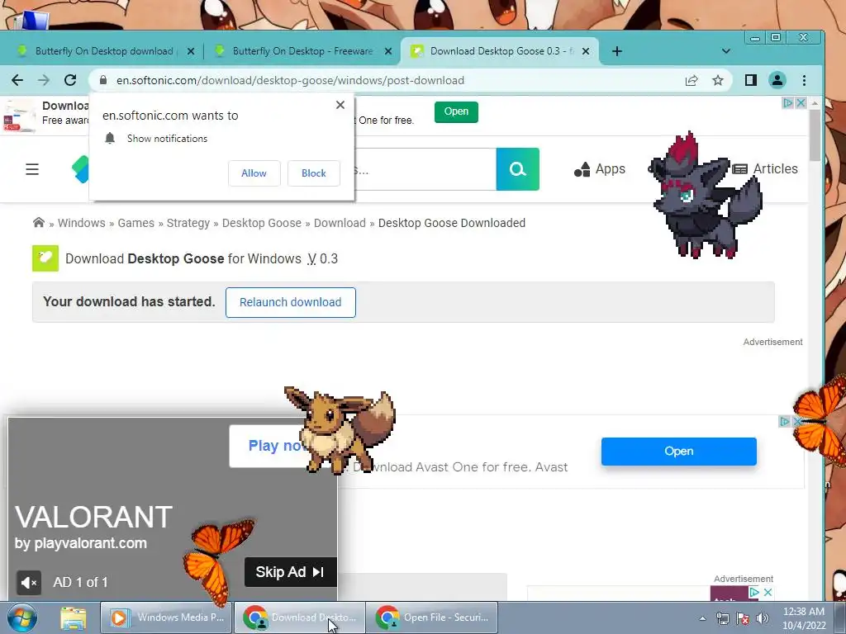Click into the Softonic search field
This screenshot has width=846, height=634.
pos(425,169)
